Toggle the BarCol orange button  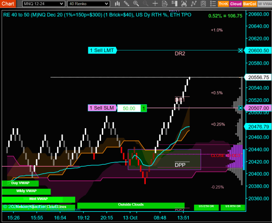(x=249, y=4)
